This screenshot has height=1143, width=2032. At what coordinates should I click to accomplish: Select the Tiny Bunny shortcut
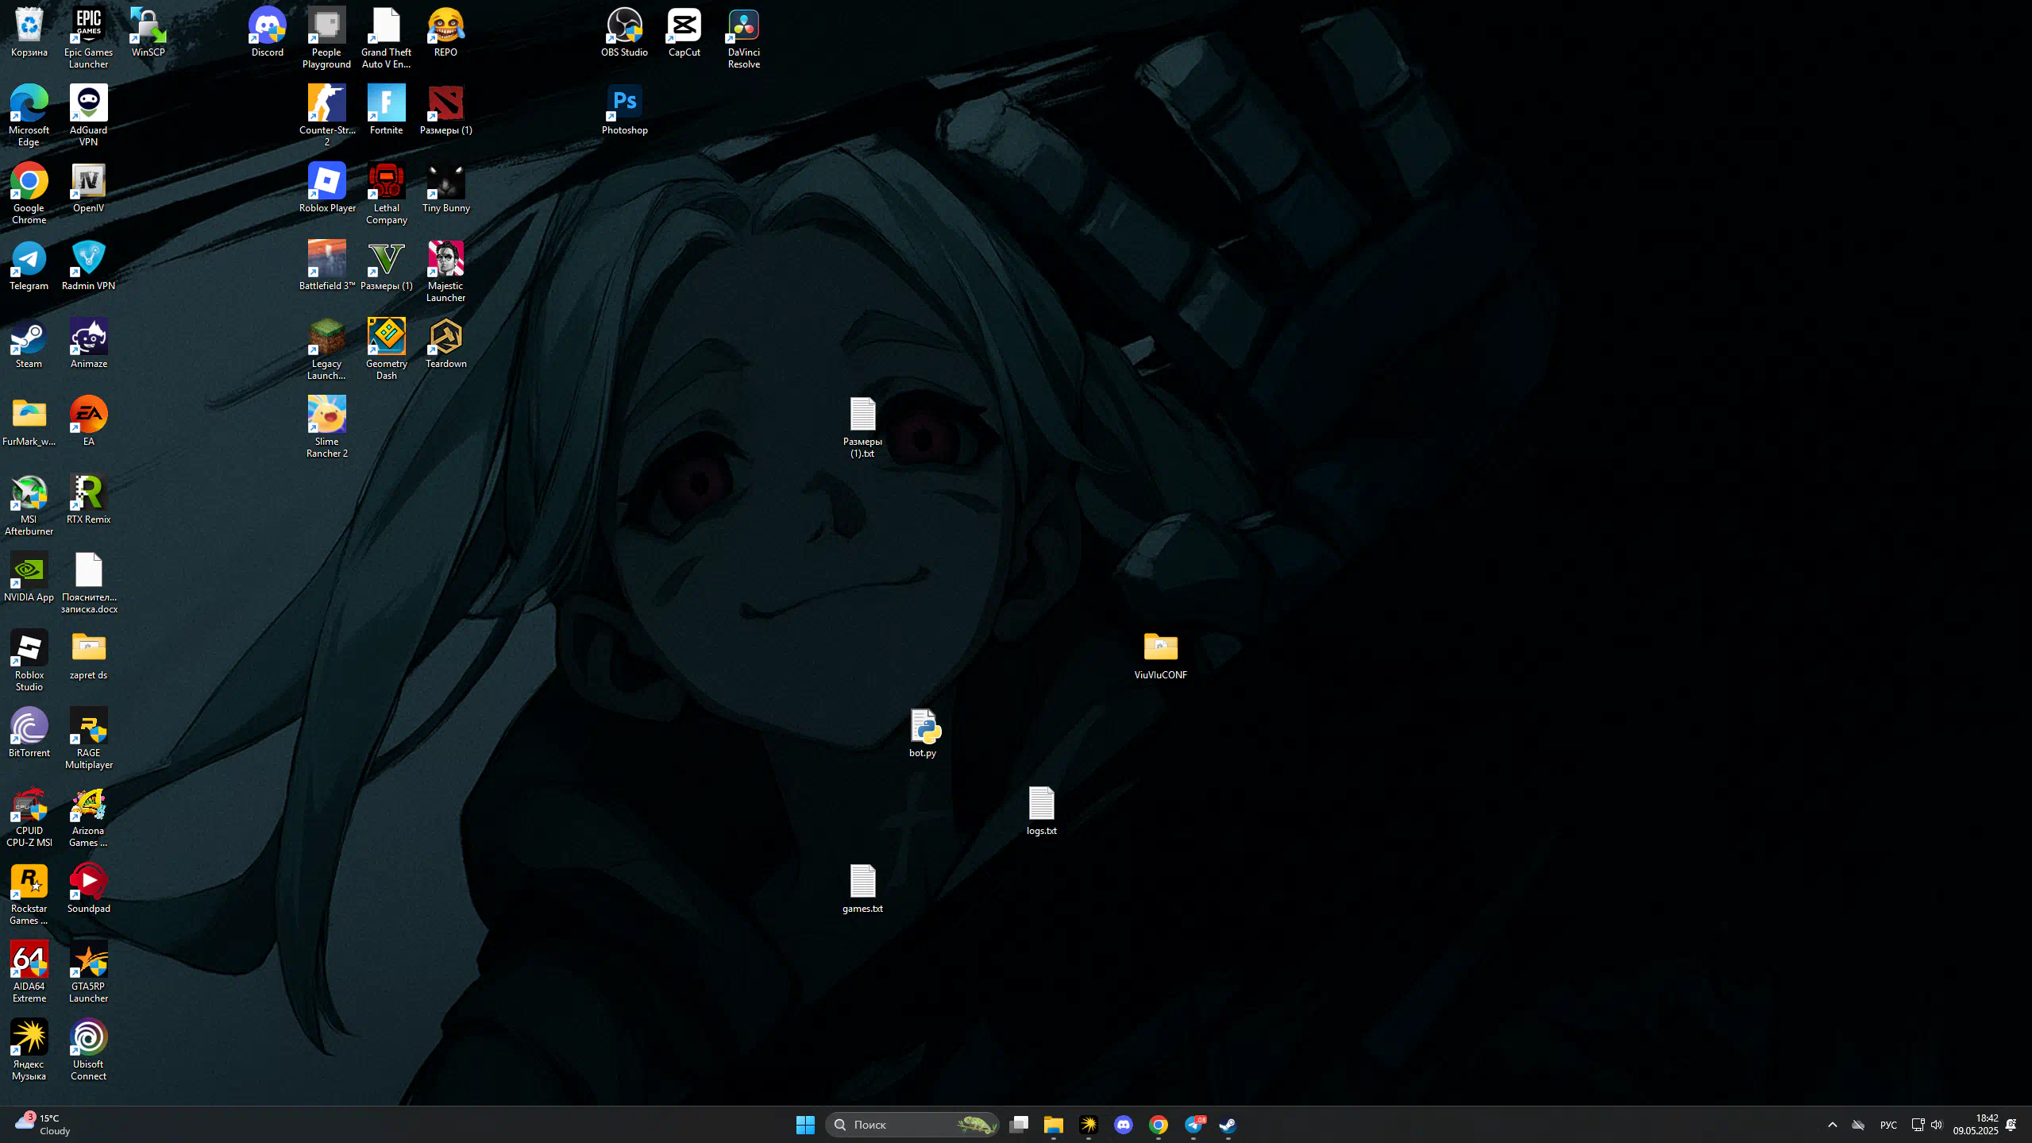[445, 188]
